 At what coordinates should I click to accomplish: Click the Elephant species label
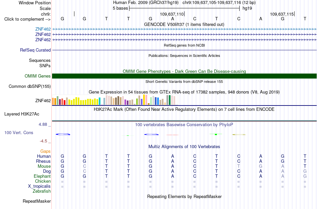(x=42, y=176)
